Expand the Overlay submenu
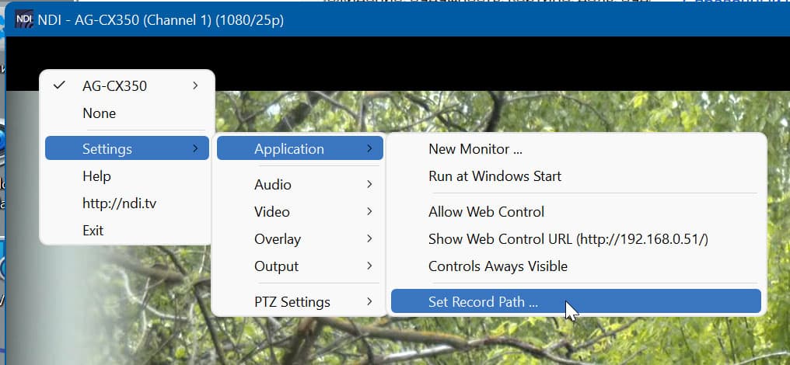 click(278, 239)
